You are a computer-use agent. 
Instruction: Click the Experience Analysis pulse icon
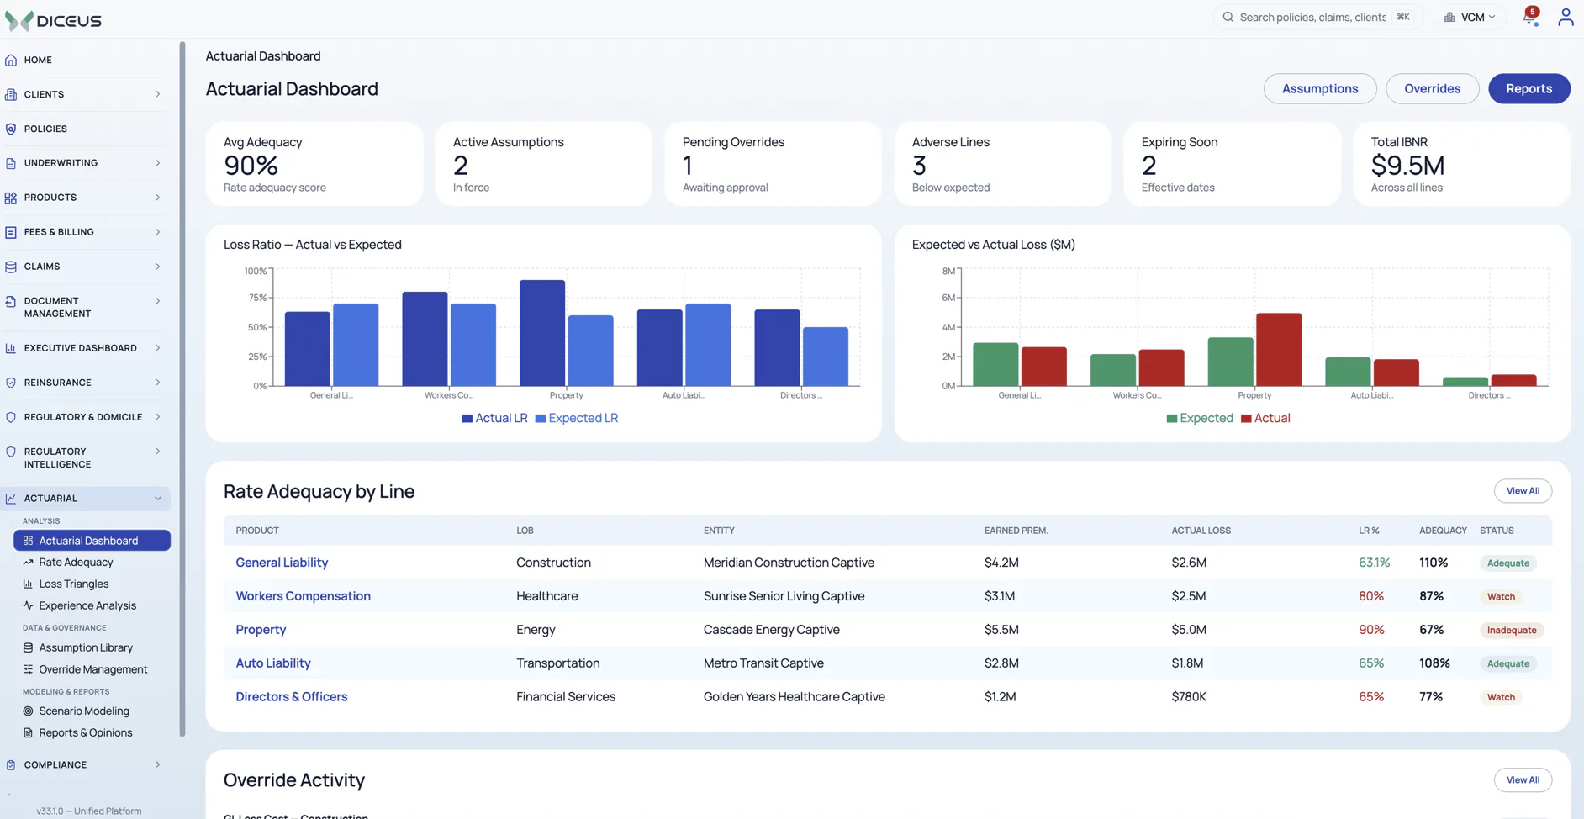coord(28,605)
